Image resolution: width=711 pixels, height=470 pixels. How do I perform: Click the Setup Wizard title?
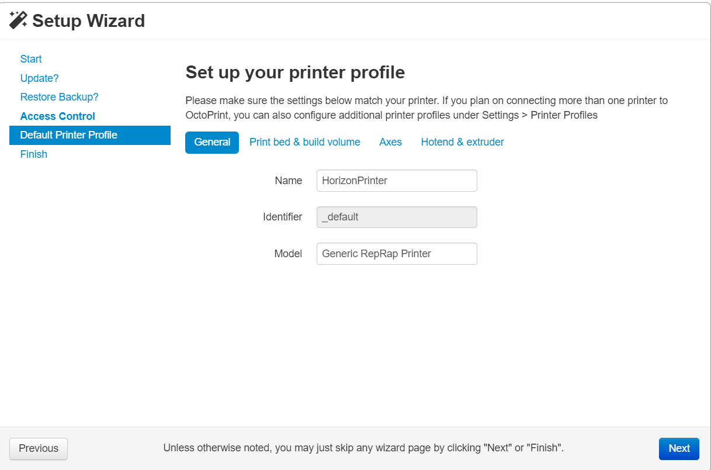click(89, 20)
